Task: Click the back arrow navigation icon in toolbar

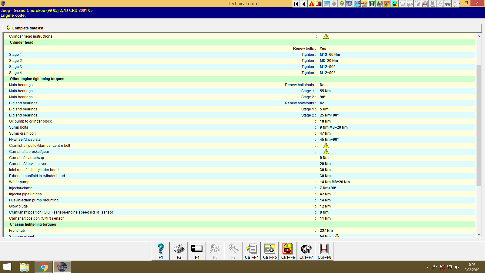Action: pyautogui.click(x=303, y=4)
